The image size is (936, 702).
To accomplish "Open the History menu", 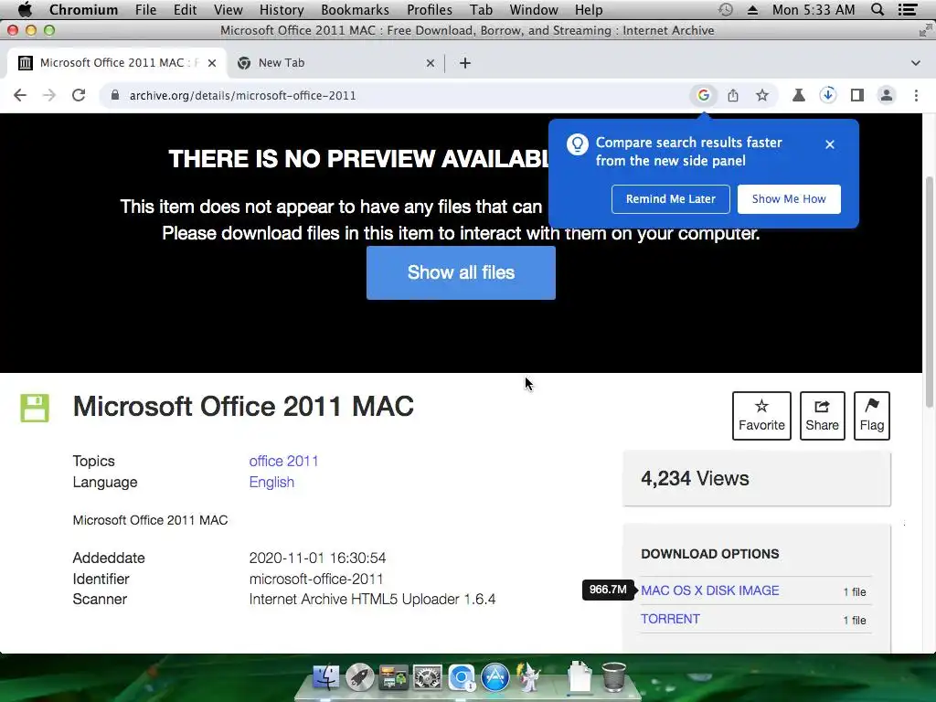I will (x=282, y=9).
